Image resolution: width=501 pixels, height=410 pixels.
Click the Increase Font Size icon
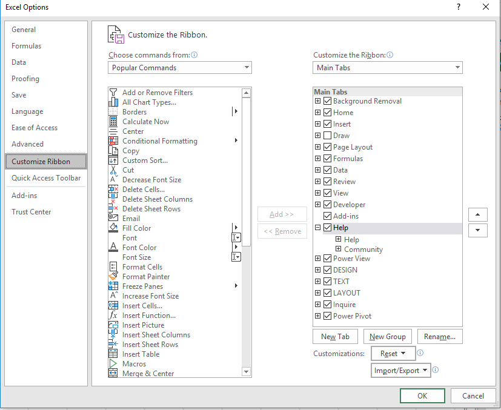[113, 296]
